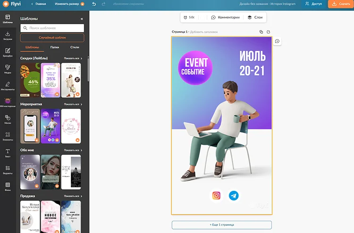This screenshot has width=354, height=233.
Task: Click the add comment bubble beside the canvas
Action: [277, 42]
